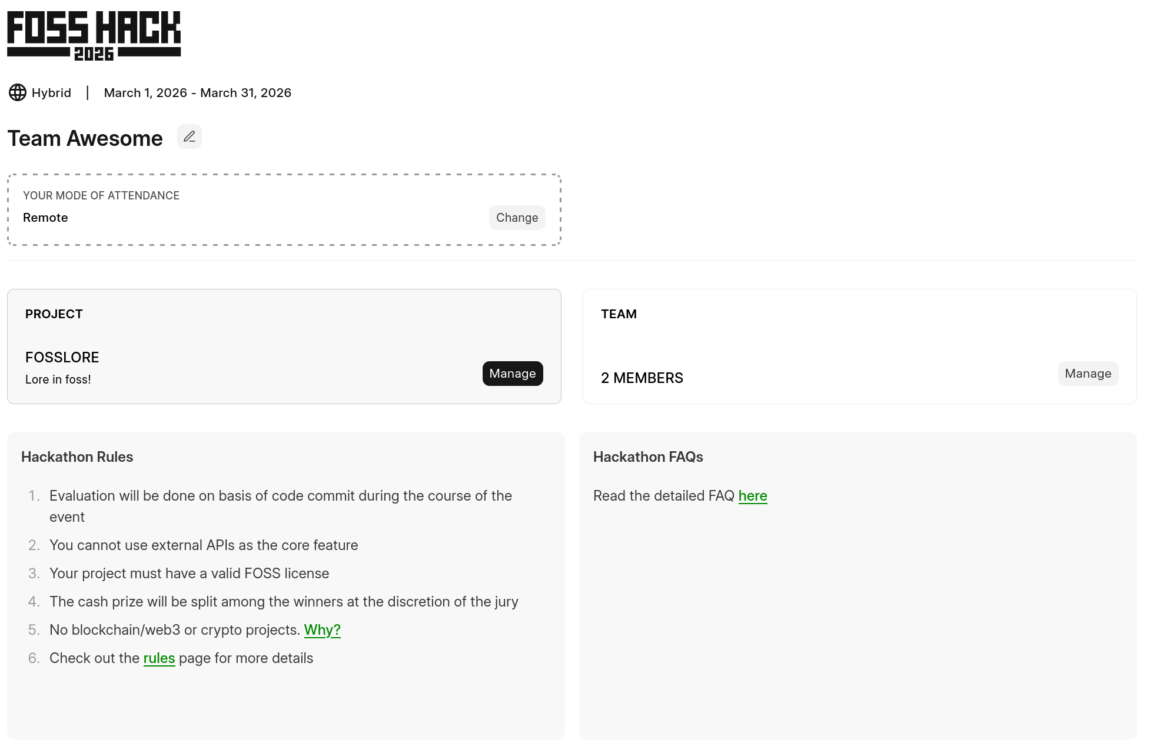Click the globe icon beside Hybrid
Image resolution: width=1163 pixels, height=753 pixels.
click(x=18, y=93)
